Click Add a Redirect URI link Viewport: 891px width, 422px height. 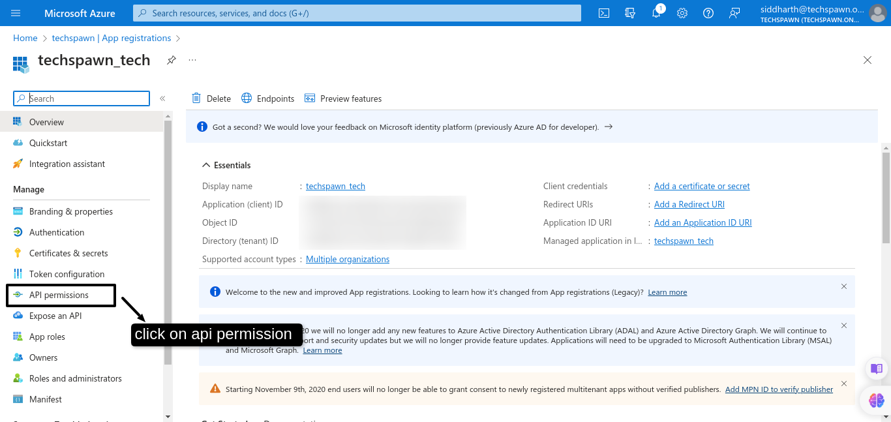click(x=689, y=204)
